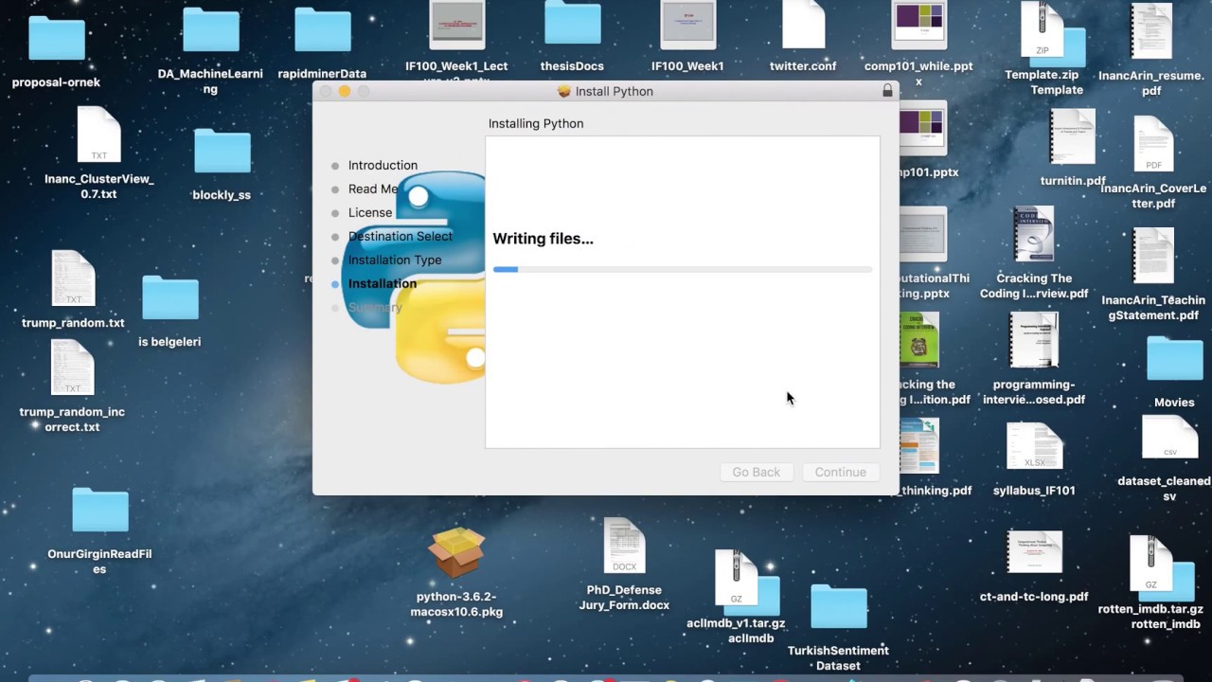Select PhD_Defense Jury_Form.docx file
The width and height of the screenshot is (1212, 682).
(x=624, y=547)
